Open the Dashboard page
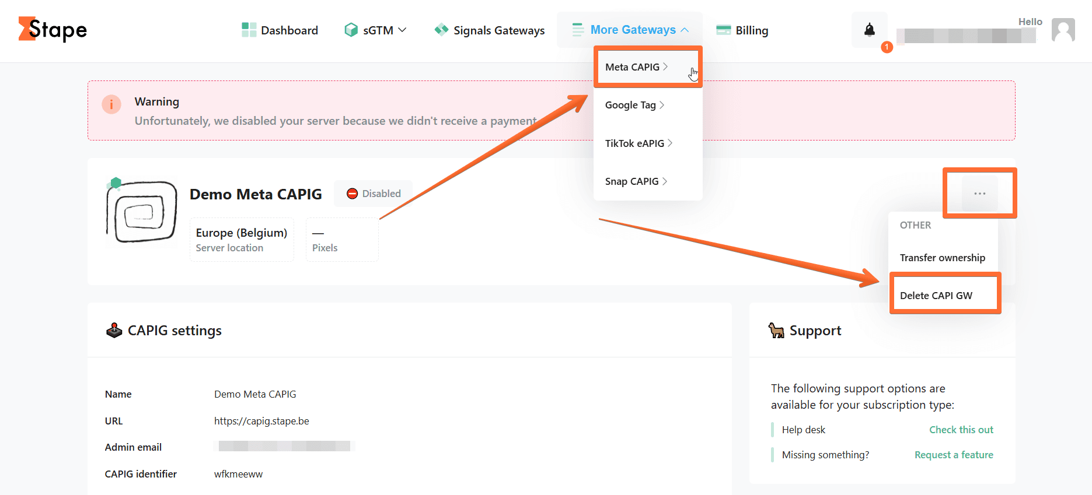Viewport: 1092px width, 495px height. coord(280,30)
